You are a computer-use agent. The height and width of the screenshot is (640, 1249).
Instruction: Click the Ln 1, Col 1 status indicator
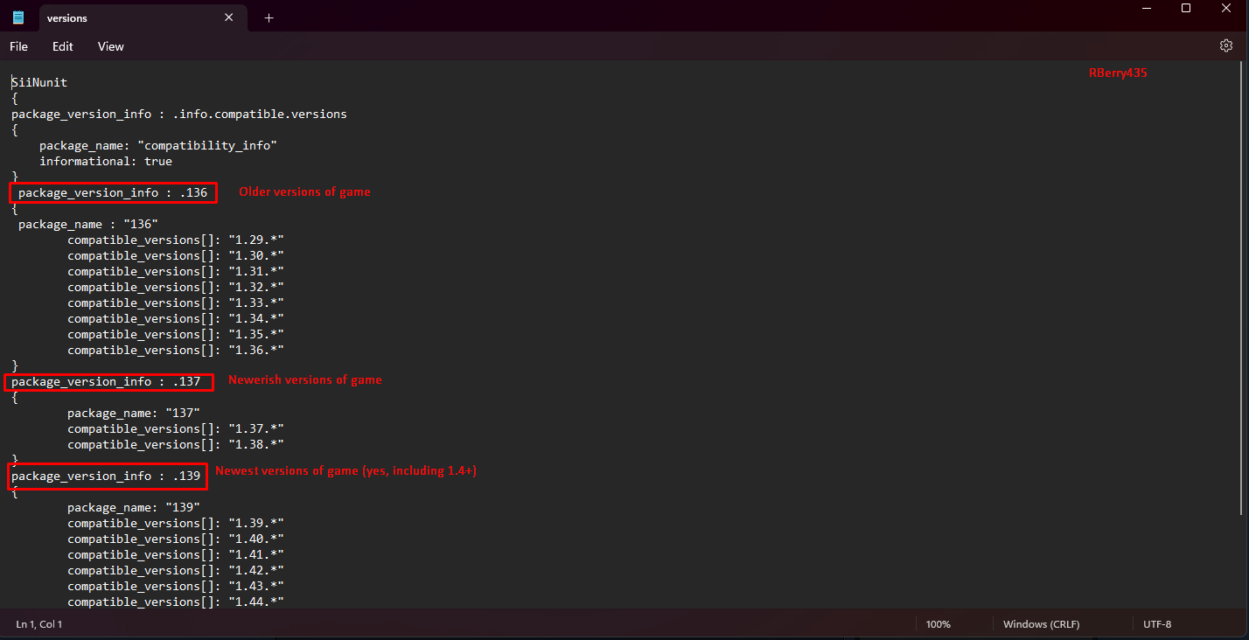(39, 624)
